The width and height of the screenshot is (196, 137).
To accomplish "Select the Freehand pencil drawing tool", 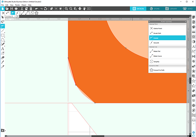I will tap(2, 44).
